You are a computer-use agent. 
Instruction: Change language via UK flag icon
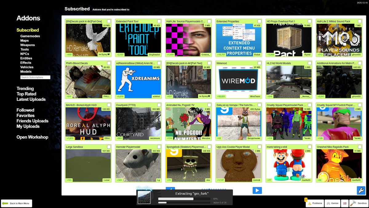point(345,203)
